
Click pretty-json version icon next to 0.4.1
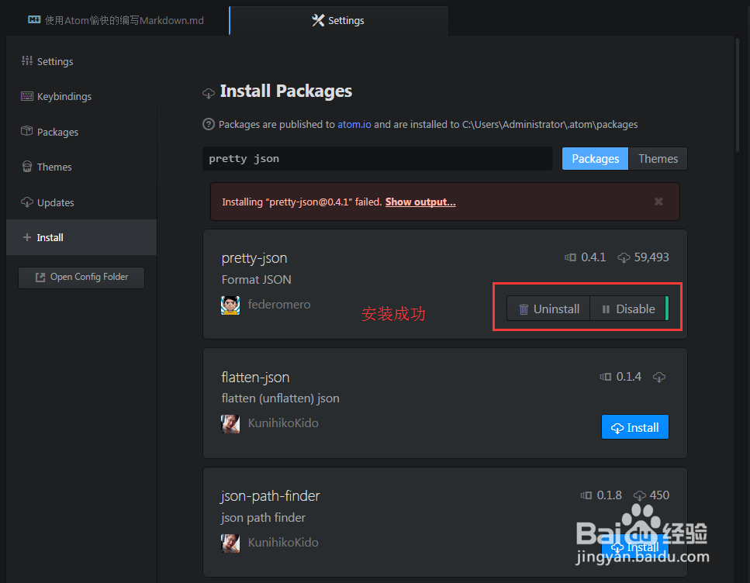[x=570, y=257]
